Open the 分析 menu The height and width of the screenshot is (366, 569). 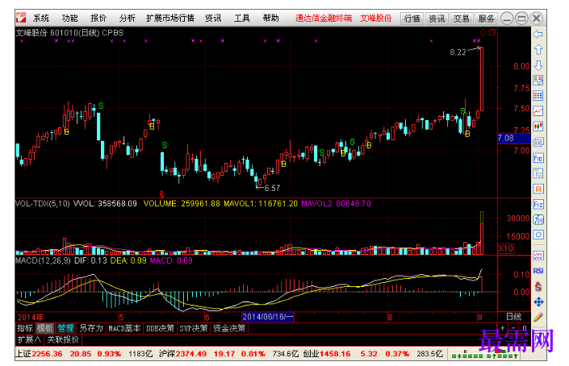pyautogui.click(x=127, y=18)
